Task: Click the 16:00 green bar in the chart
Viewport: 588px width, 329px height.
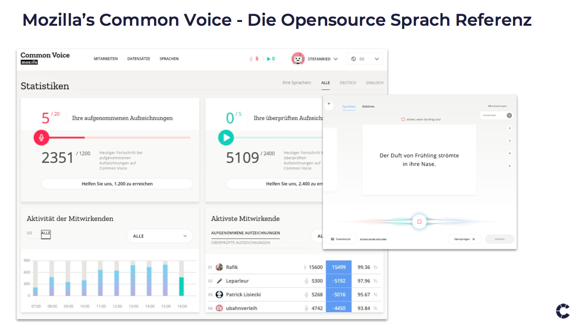Action: [x=182, y=286]
